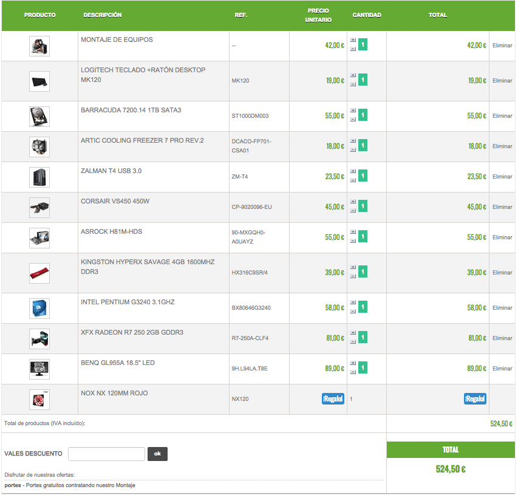This screenshot has width=518, height=495.
Task: Select the INTEL PENTIUM G3240 3.1GHZ description
Action: pos(128,302)
